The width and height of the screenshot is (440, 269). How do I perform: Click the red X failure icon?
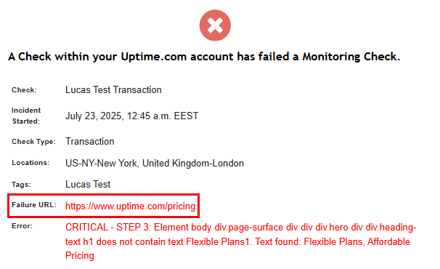coord(215,25)
